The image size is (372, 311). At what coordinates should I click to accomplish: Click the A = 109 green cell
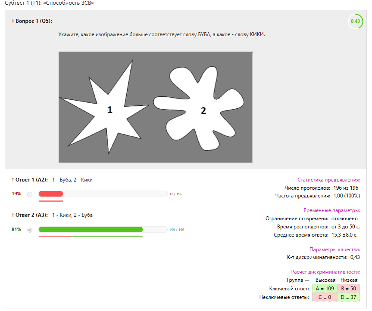click(x=325, y=289)
